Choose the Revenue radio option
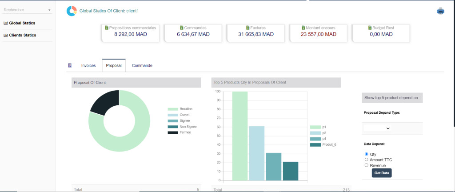The width and height of the screenshot is (455, 192). click(x=366, y=165)
